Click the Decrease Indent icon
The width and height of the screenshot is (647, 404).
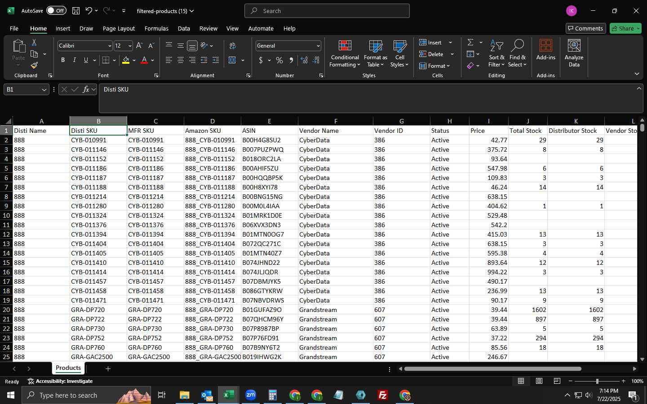[204, 60]
